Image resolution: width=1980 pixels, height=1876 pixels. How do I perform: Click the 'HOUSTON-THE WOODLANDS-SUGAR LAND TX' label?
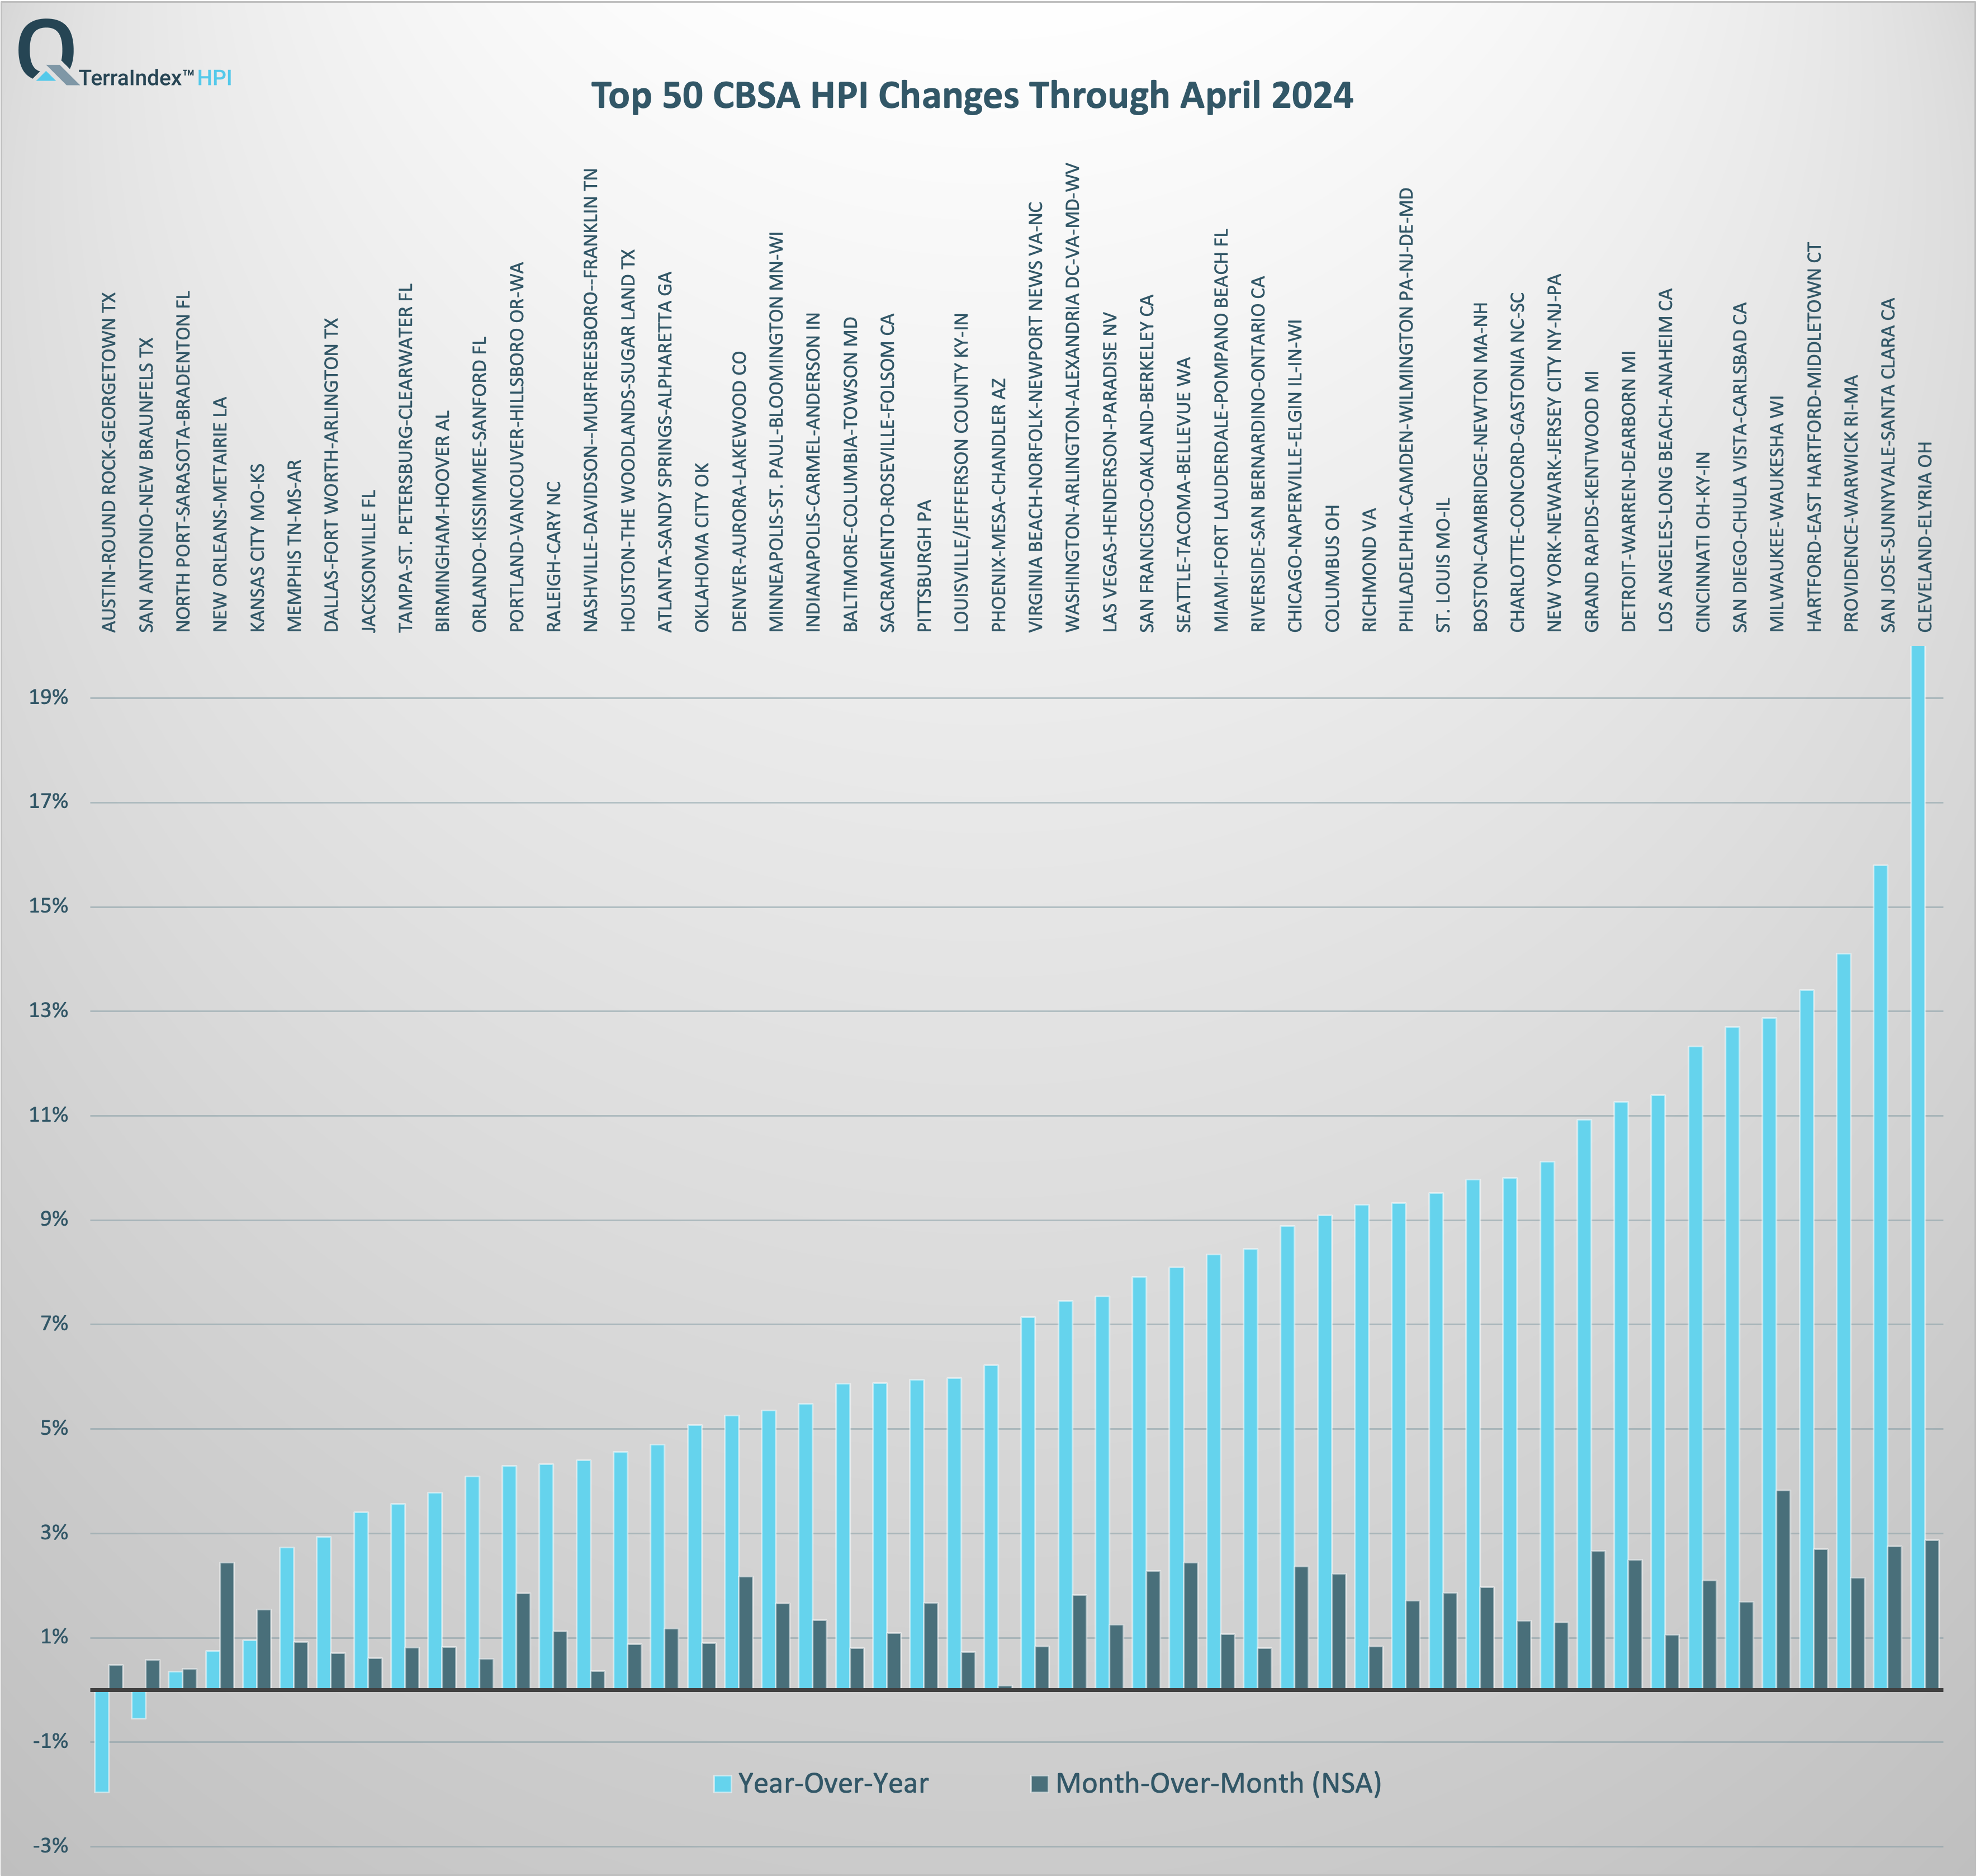[628, 441]
